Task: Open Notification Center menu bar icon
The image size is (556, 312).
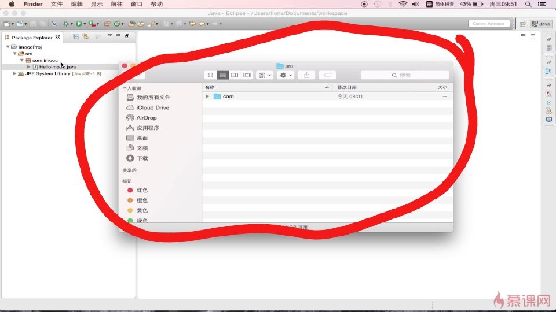Action: point(542,4)
